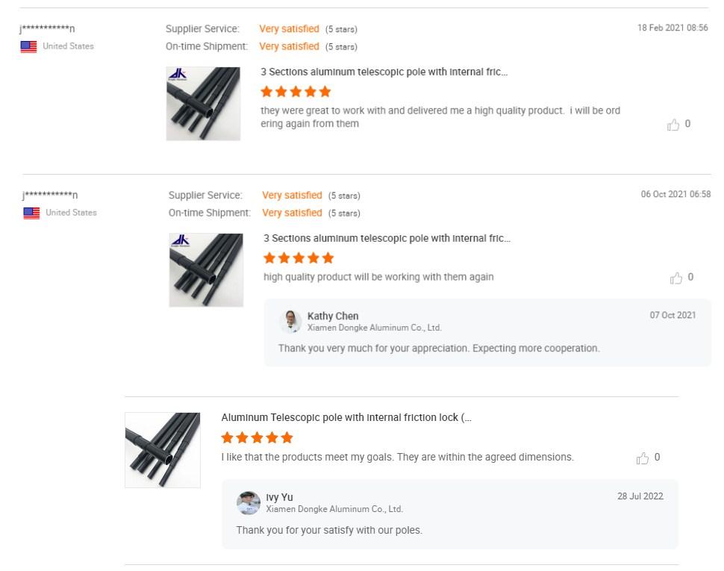Open third review's black pole thumbnail

[x=163, y=450]
